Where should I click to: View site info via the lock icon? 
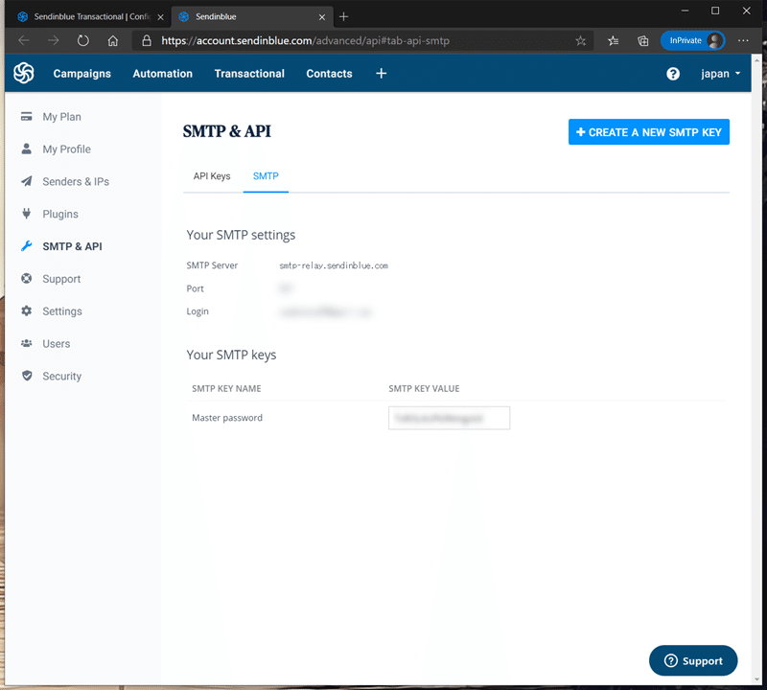[147, 40]
